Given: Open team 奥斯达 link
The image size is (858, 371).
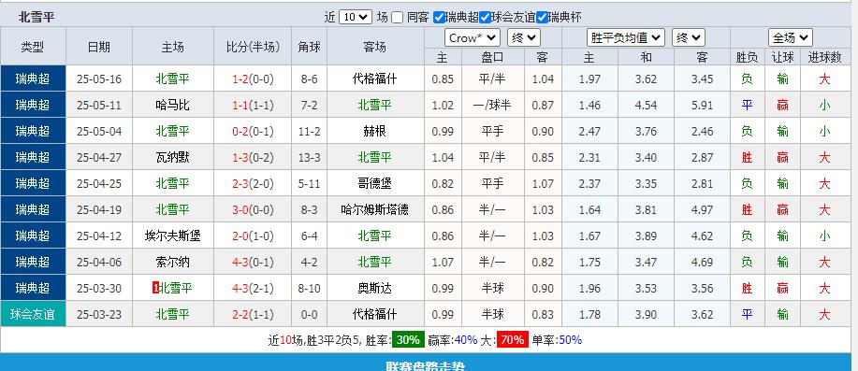Looking at the screenshot, I should coord(375,289).
